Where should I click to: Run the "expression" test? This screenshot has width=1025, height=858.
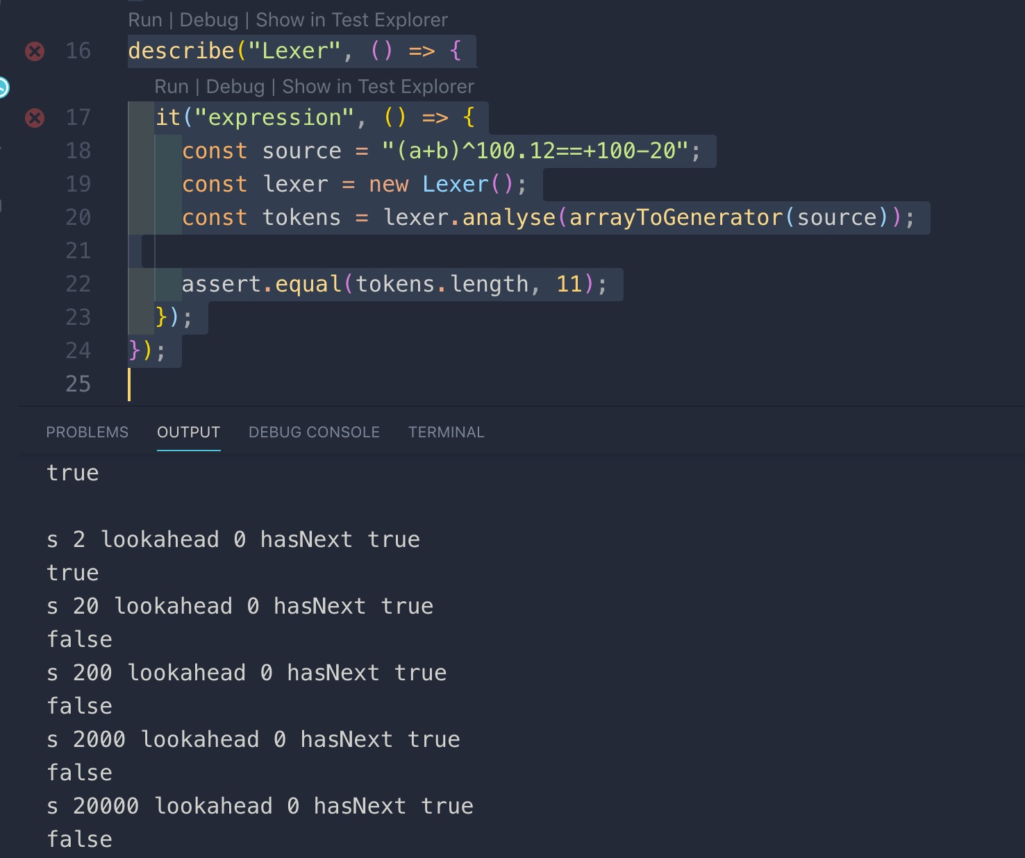(172, 87)
